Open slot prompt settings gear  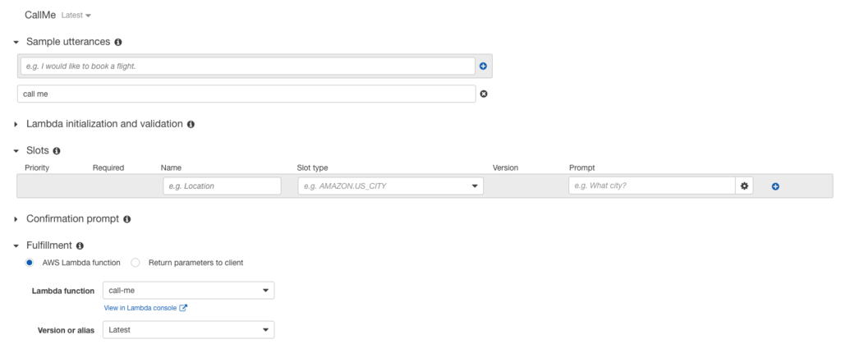click(744, 186)
